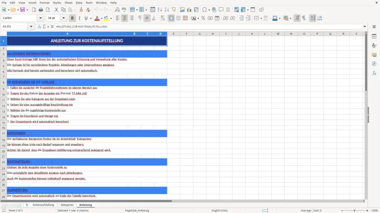Image resolution: width=380 pixels, height=213 pixels.
Task: Open Open-document dropdown arrow
Action: (x=18, y=10)
